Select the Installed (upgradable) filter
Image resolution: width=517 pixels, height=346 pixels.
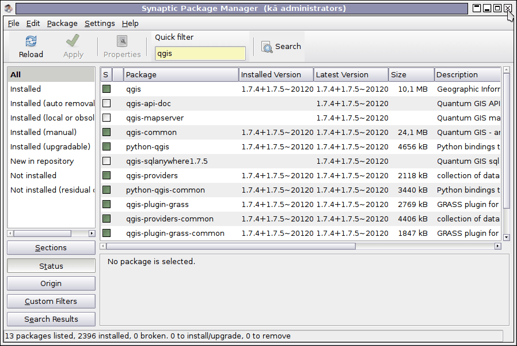51,146
